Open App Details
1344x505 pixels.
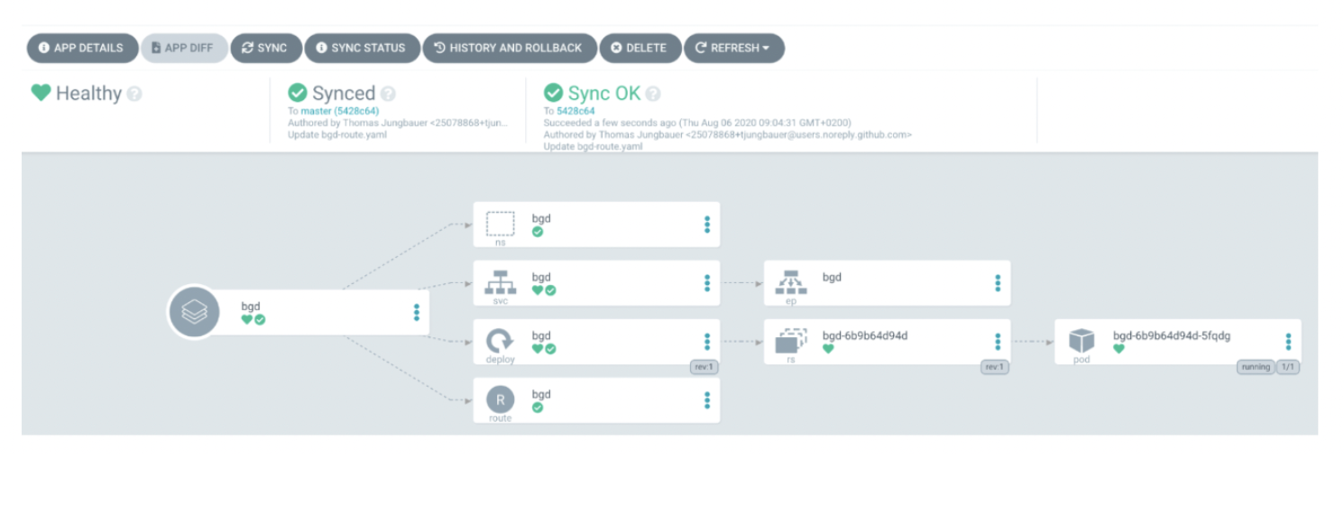pyautogui.click(x=81, y=48)
